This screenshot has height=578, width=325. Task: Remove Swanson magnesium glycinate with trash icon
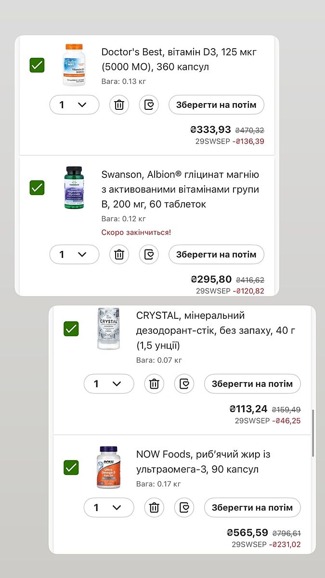(x=119, y=254)
